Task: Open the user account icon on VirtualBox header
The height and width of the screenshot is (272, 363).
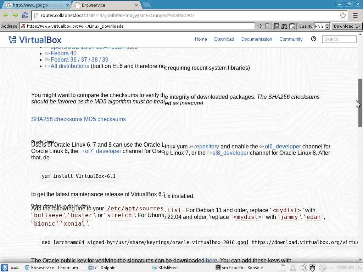Action: click(x=313, y=39)
